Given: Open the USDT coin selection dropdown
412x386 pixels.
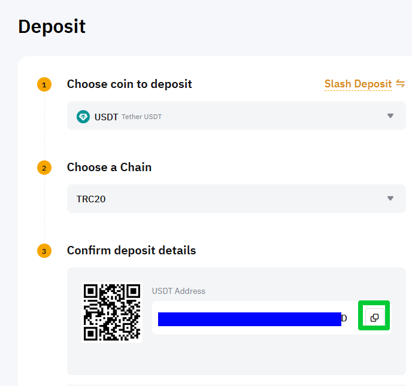Looking at the screenshot, I should (x=237, y=116).
